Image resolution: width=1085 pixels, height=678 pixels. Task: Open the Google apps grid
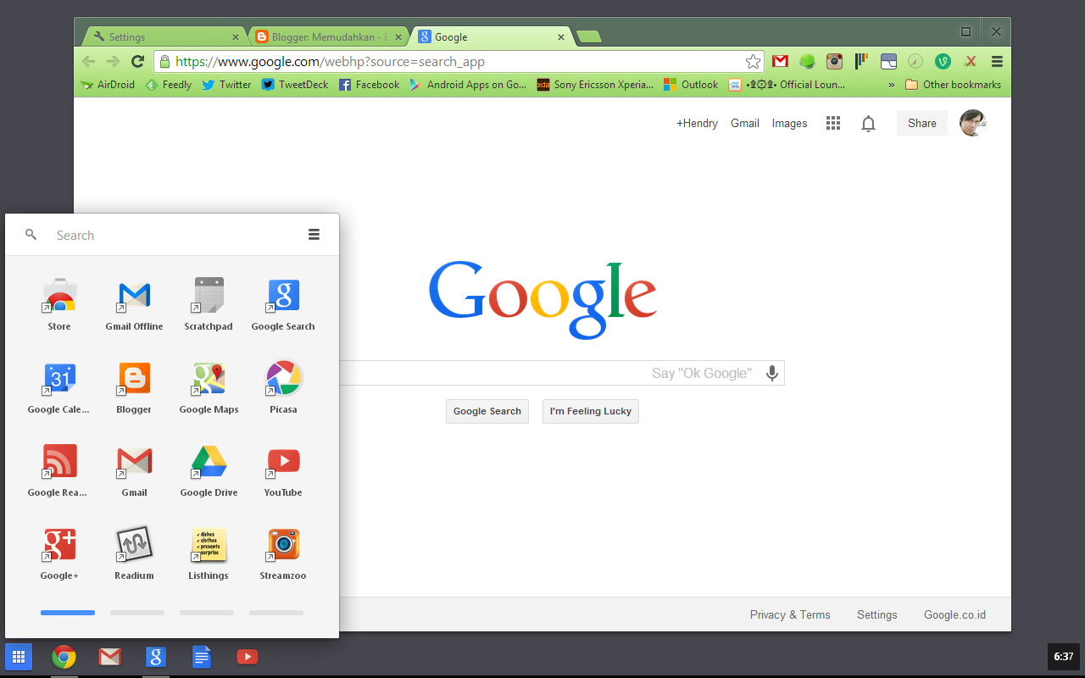[x=833, y=123]
